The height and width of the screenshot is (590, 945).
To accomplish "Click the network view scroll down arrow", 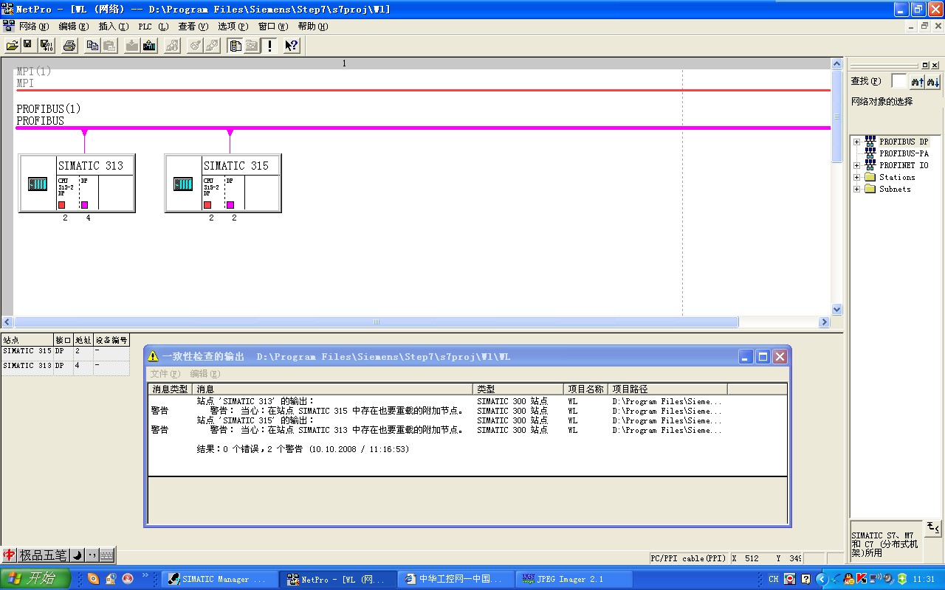I will coord(837,310).
